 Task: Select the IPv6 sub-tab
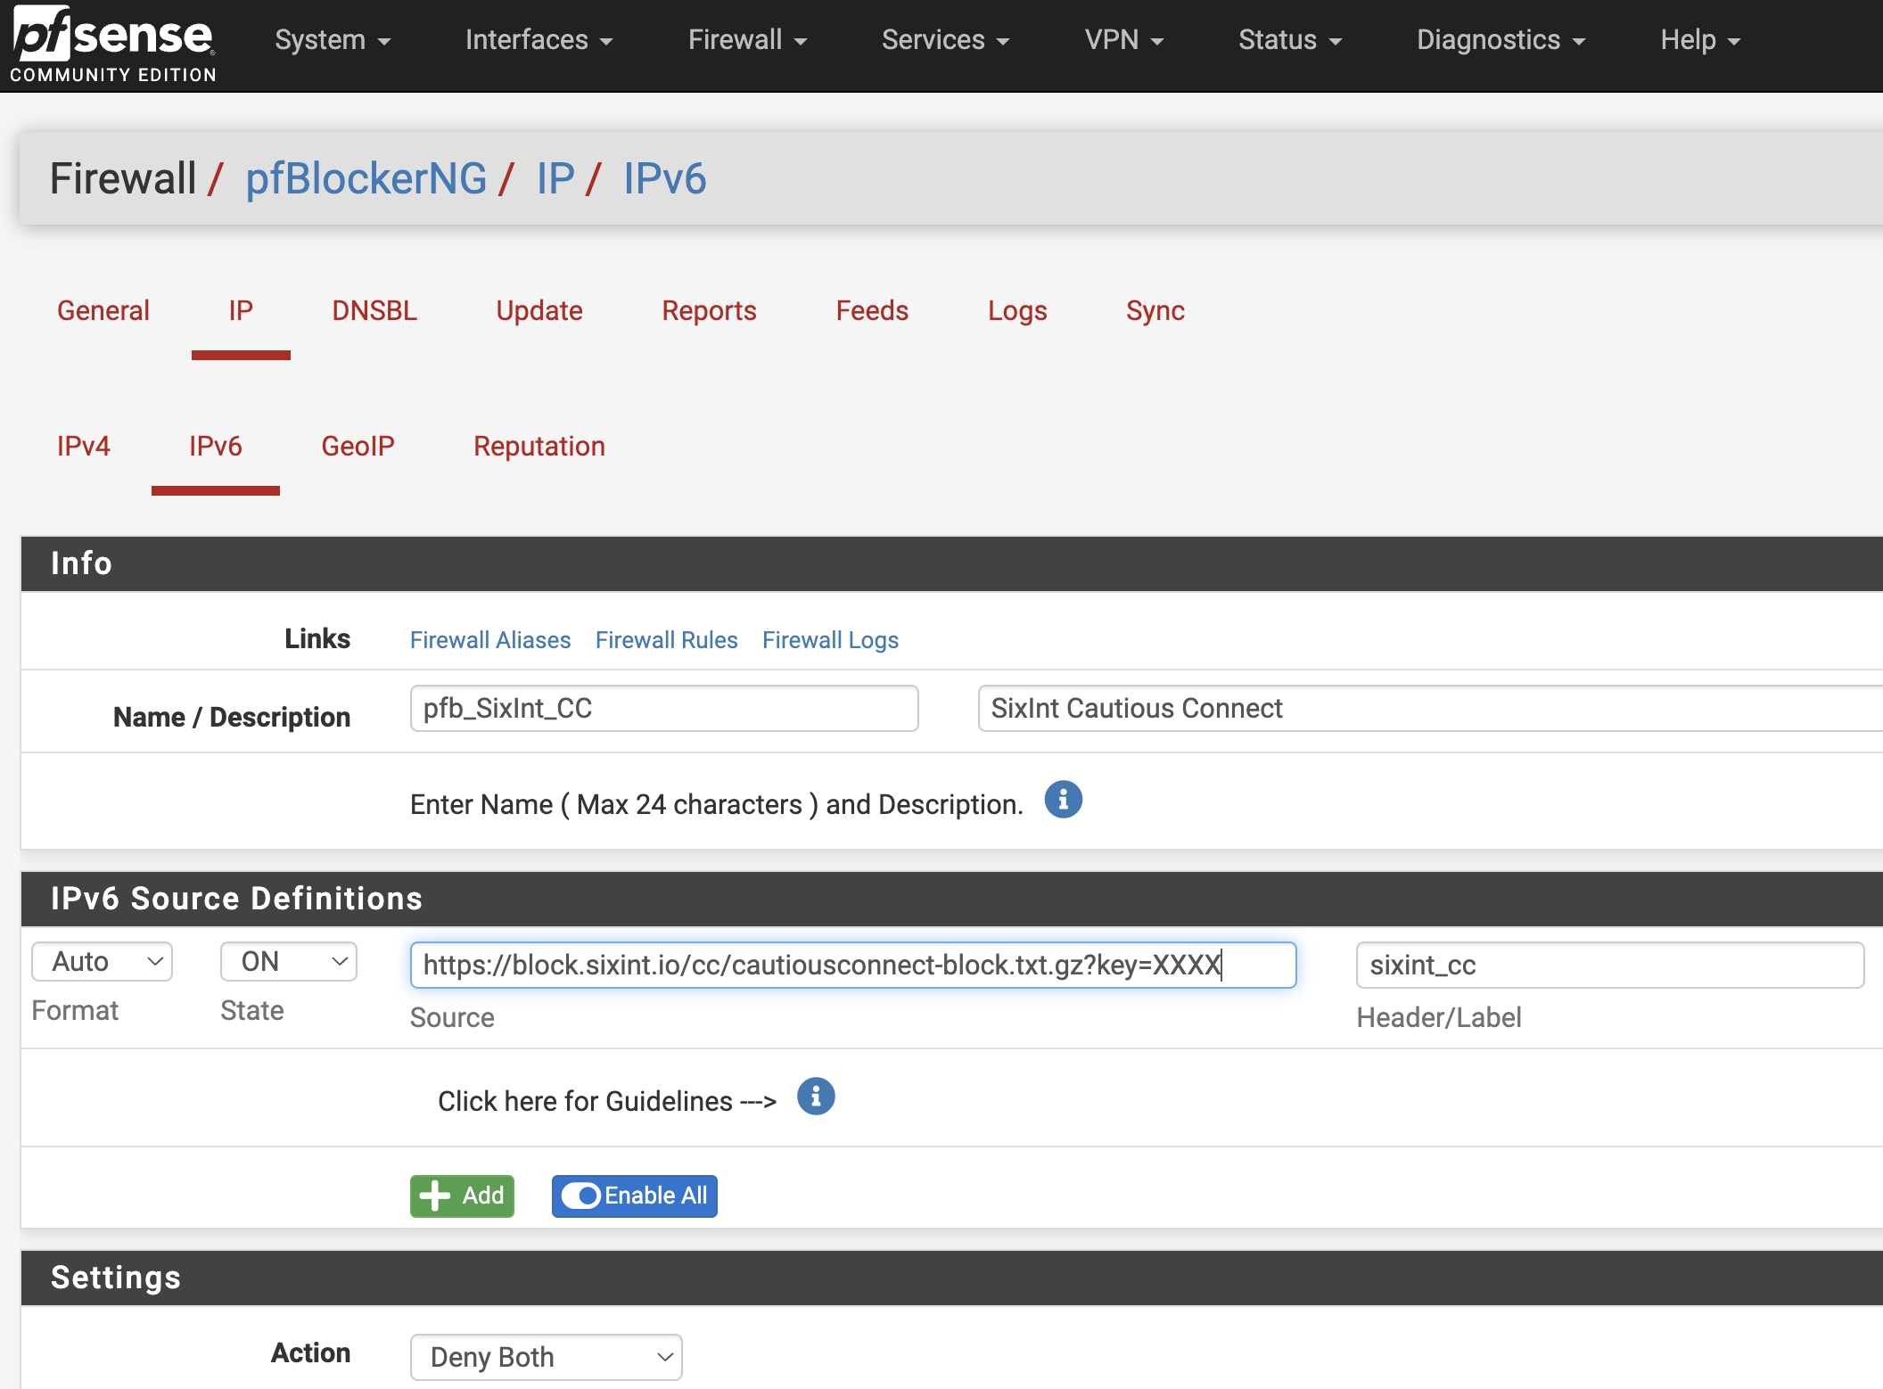(215, 446)
